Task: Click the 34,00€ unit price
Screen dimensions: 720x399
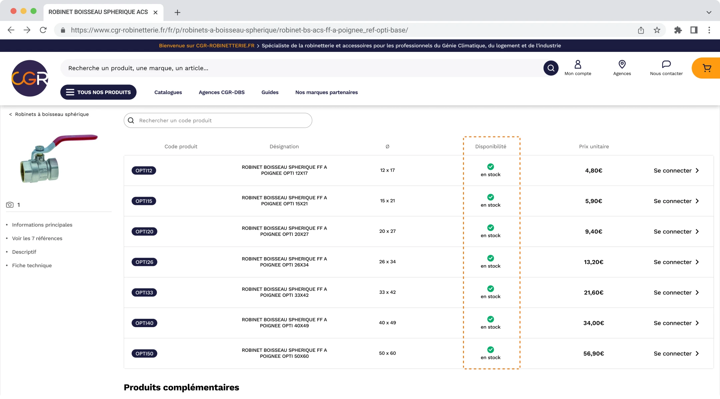Action: click(593, 323)
